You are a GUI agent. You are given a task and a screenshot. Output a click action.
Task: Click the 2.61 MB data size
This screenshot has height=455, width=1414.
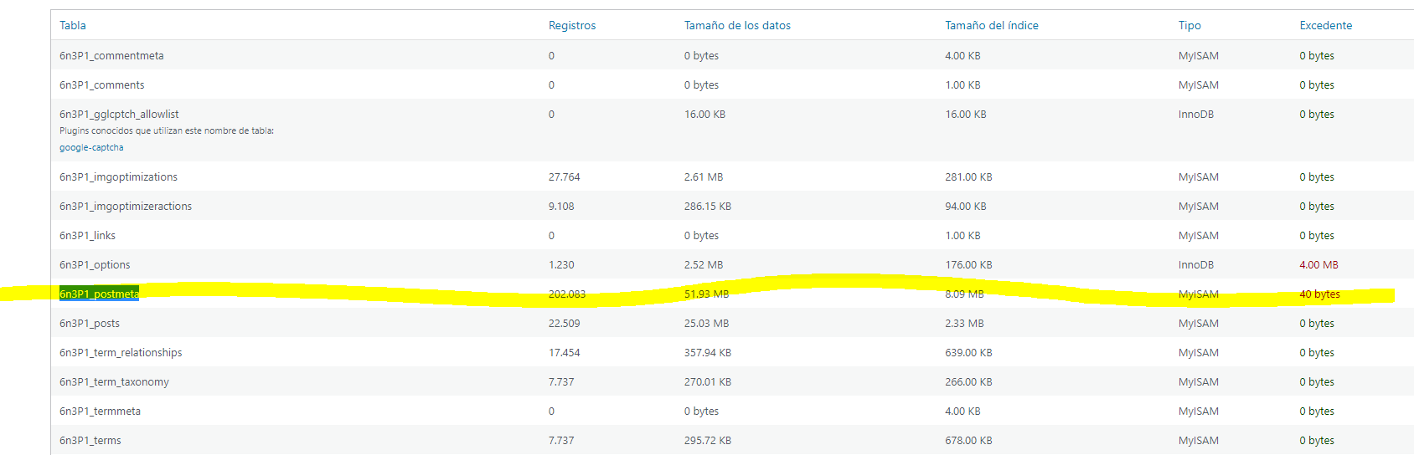[704, 177]
